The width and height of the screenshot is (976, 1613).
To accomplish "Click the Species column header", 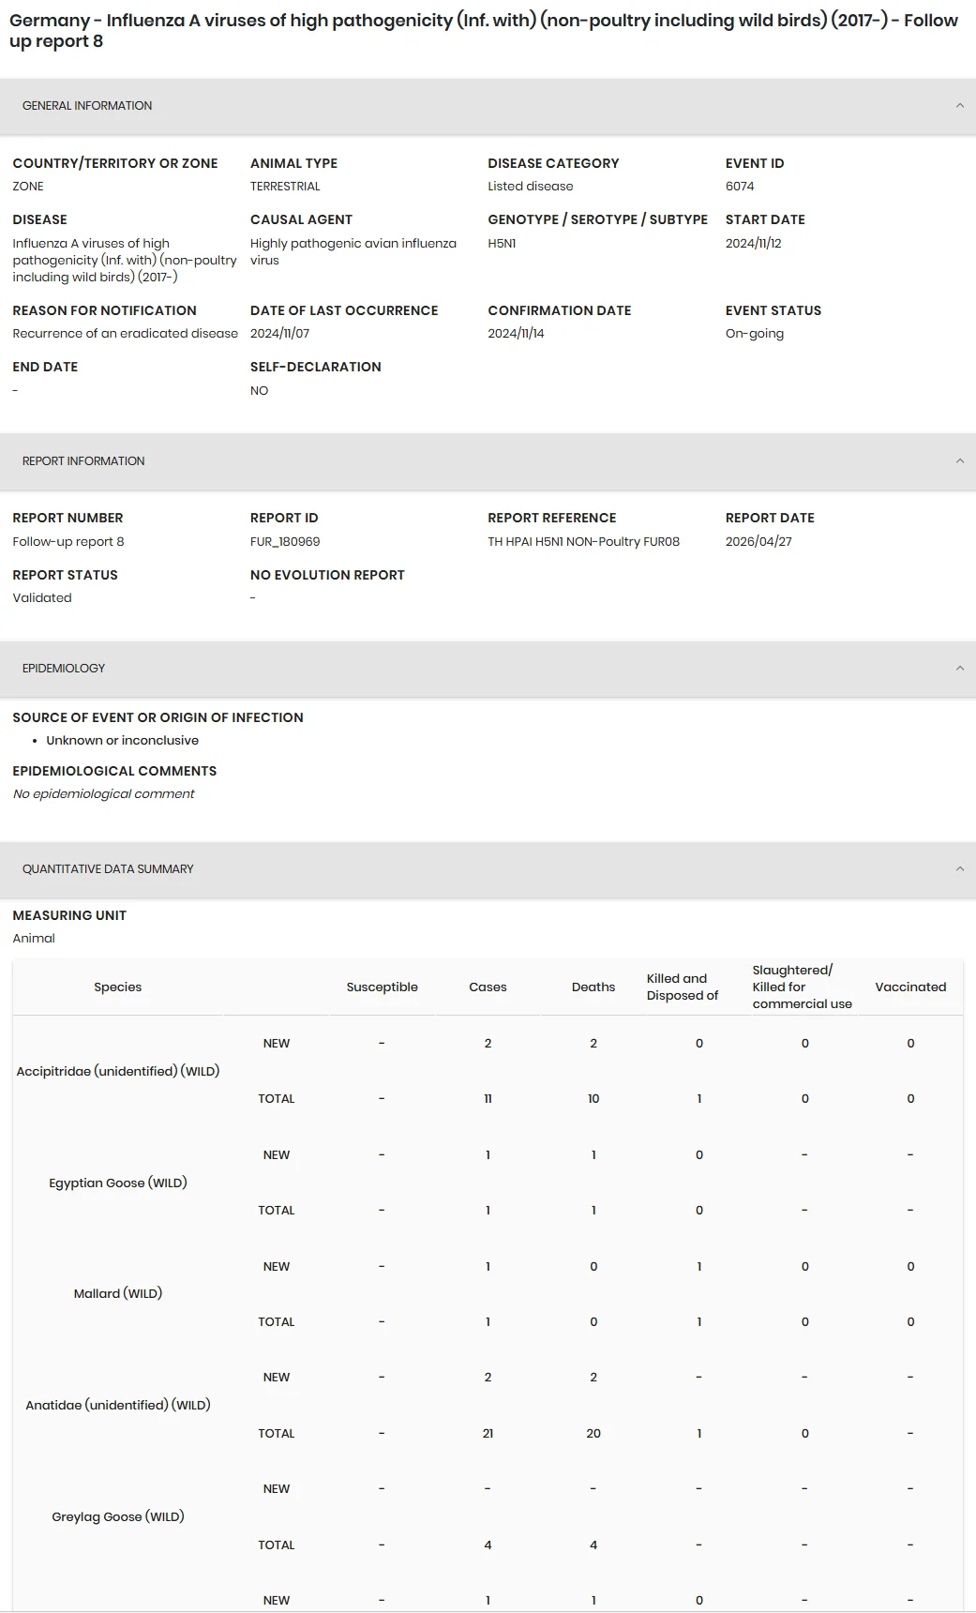I will point(118,987).
